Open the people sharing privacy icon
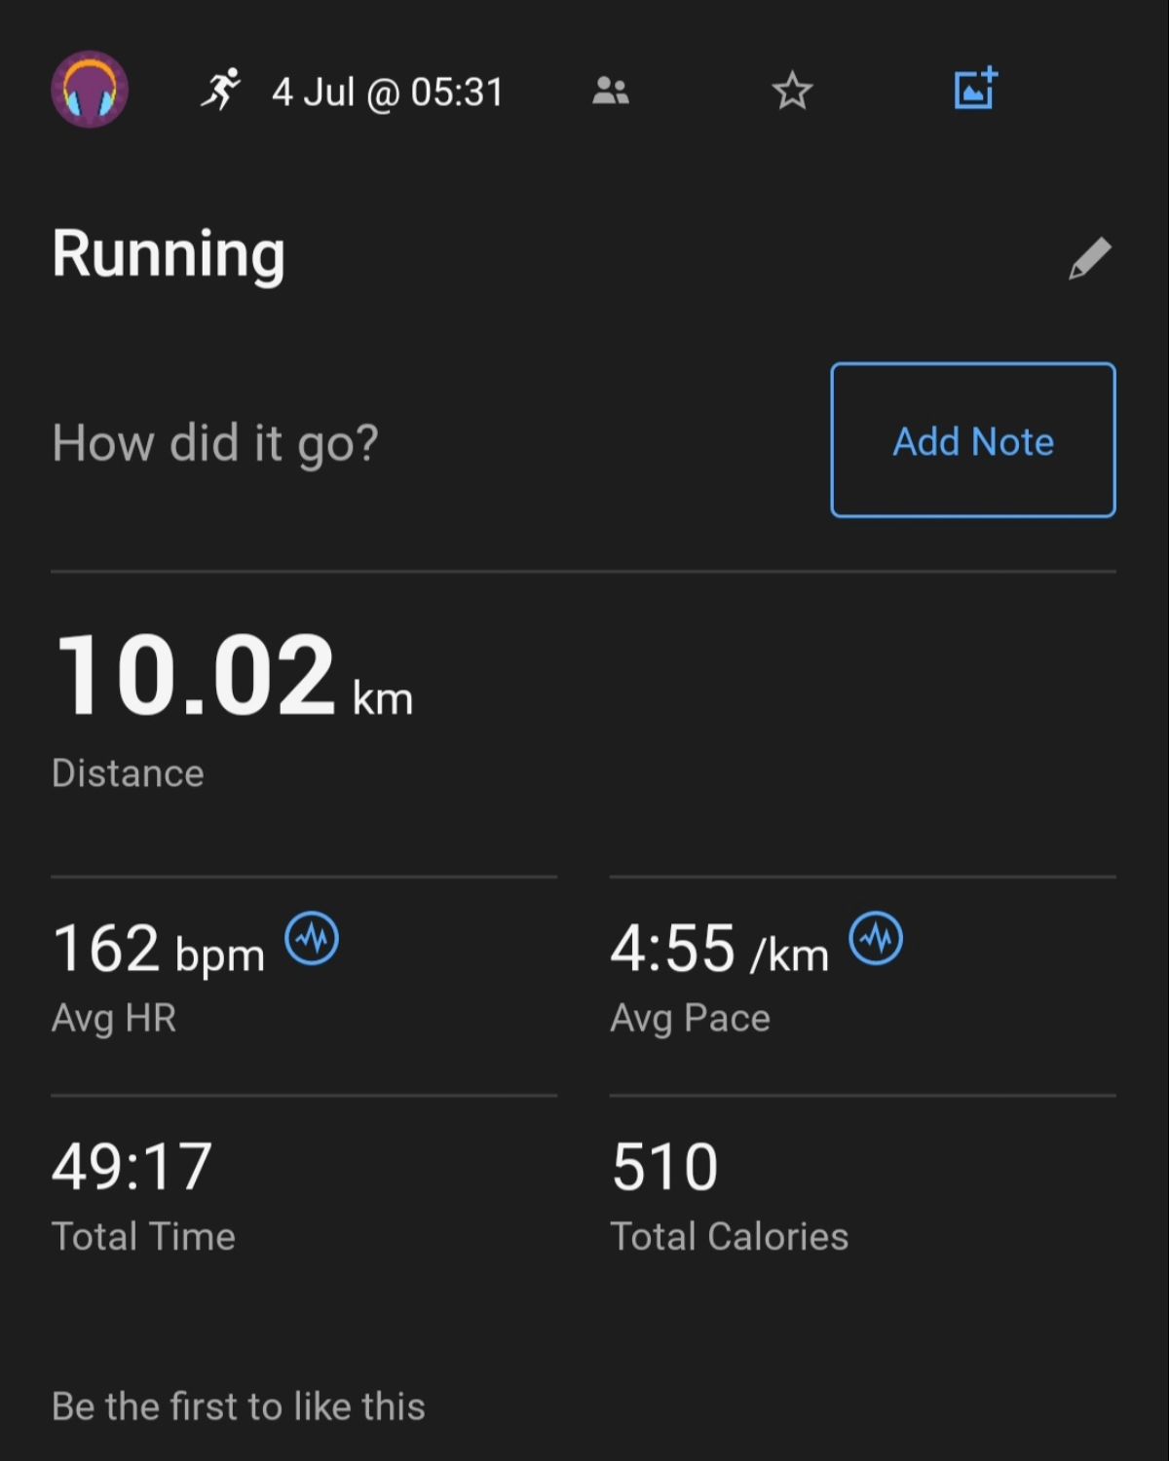This screenshot has width=1169, height=1461. pyautogui.click(x=611, y=91)
